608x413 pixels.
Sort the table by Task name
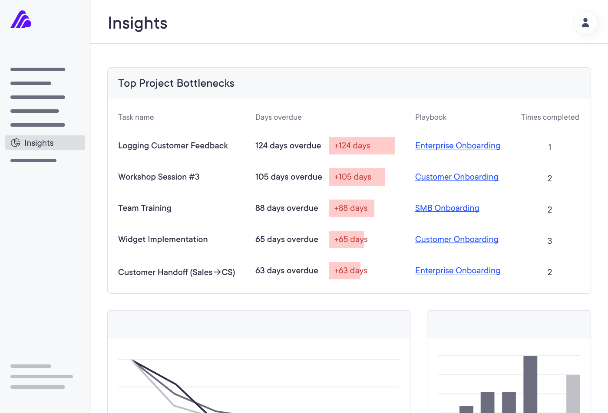pyautogui.click(x=135, y=117)
